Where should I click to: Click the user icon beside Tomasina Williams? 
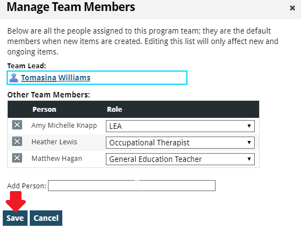click(14, 78)
